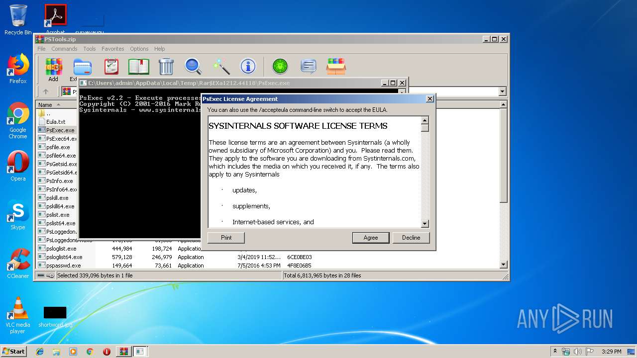The image size is (637, 358).
Task: Click the SFX box toolbar icon
Action: (336, 66)
